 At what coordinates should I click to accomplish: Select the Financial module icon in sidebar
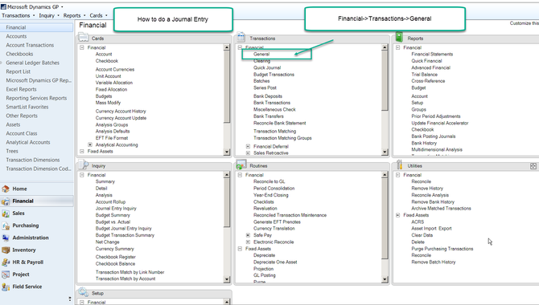point(6,201)
